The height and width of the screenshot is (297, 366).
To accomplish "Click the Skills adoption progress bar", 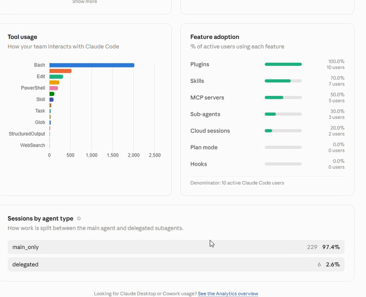I will (283, 81).
